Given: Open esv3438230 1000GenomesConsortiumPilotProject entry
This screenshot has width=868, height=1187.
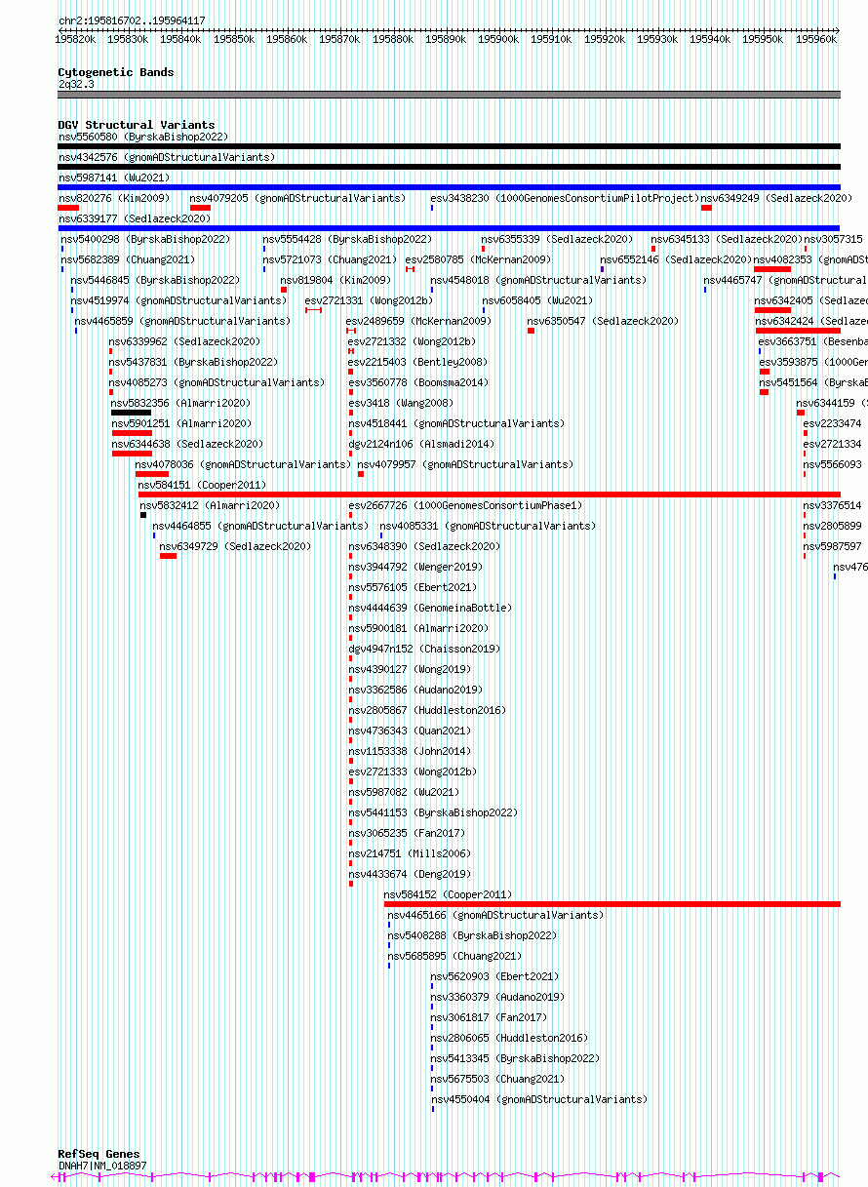Looking at the screenshot, I should click(565, 198).
